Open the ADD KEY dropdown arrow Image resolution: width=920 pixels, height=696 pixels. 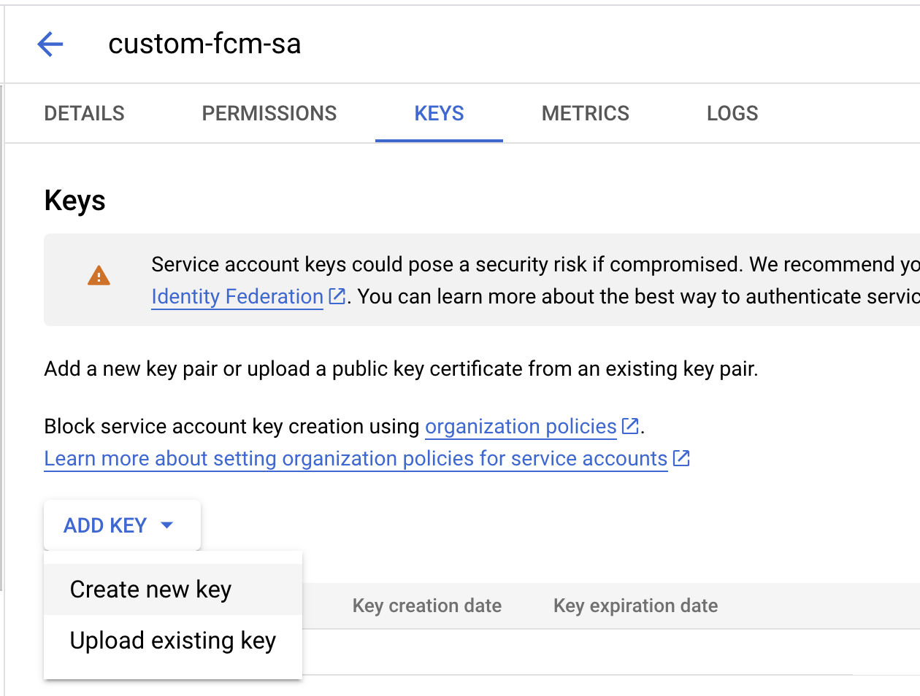168,525
